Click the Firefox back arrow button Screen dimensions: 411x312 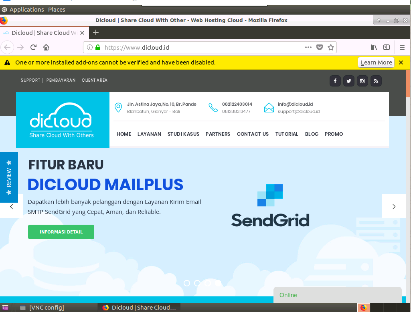[x=7, y=47]
